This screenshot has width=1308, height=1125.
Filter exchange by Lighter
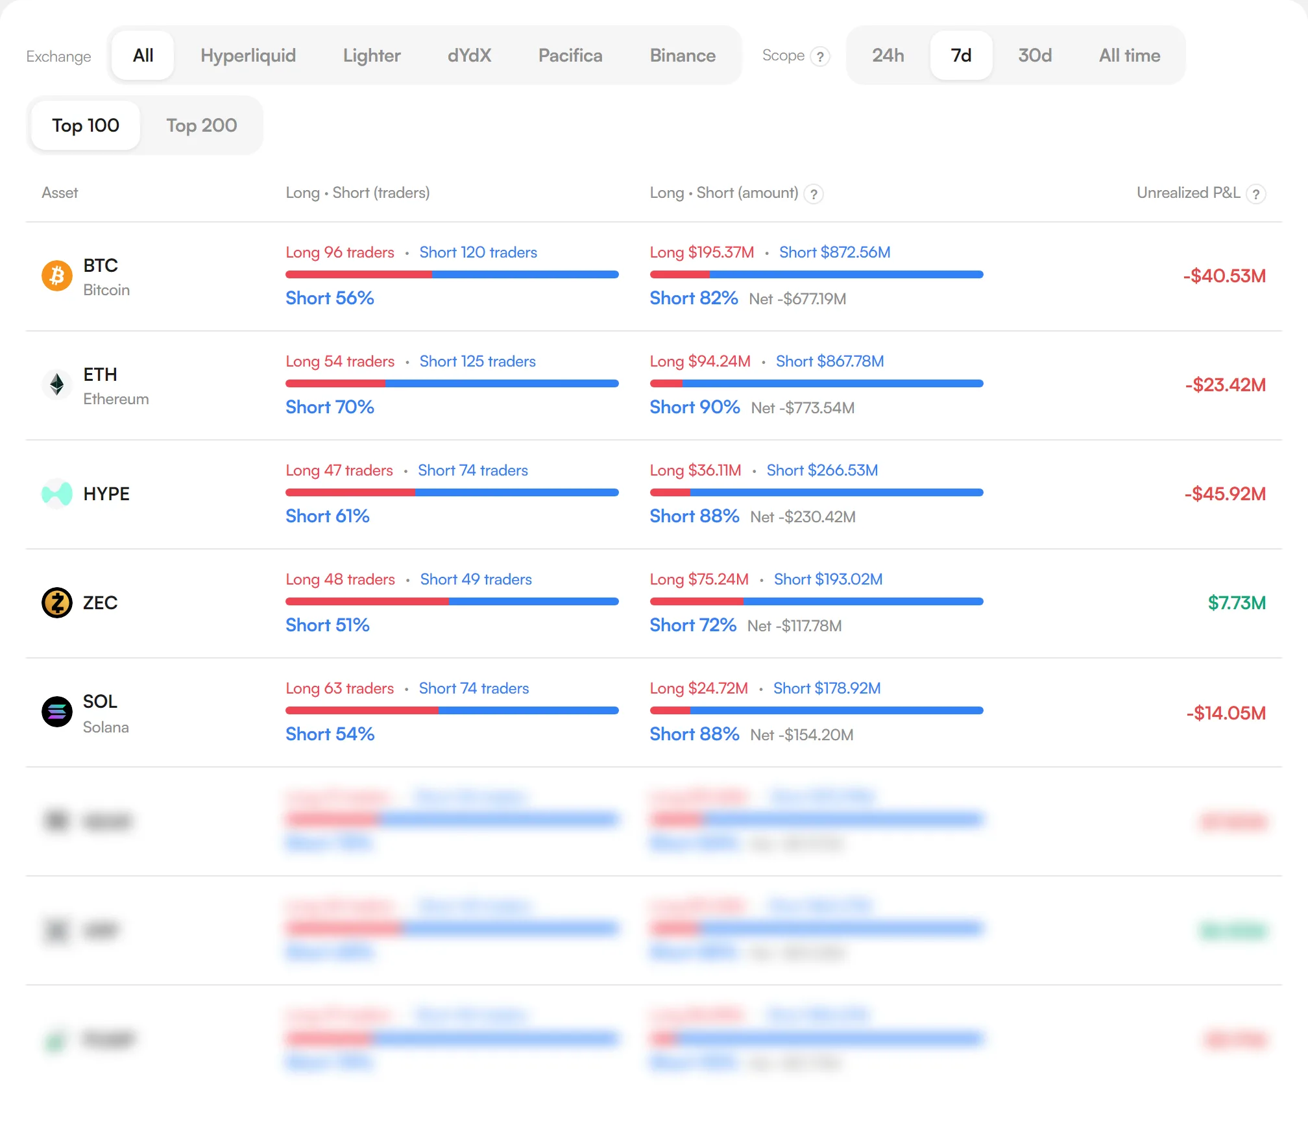tap(372, 56)
